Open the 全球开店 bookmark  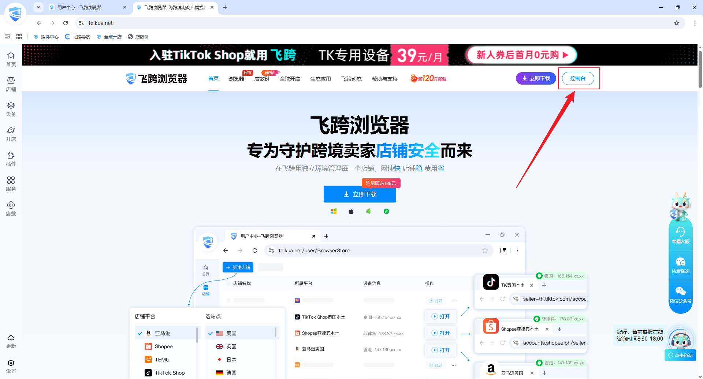(109, 37)
